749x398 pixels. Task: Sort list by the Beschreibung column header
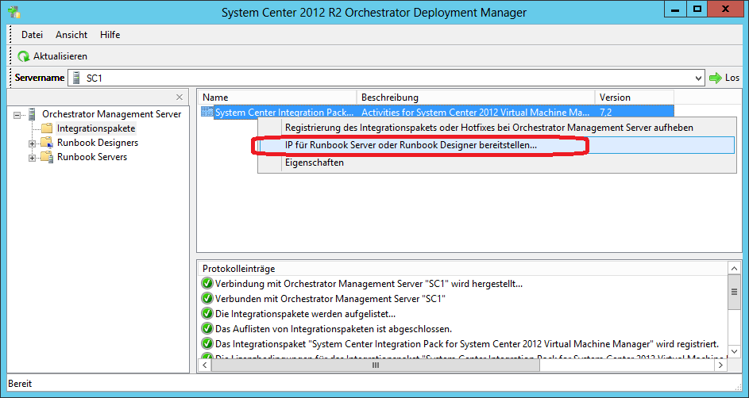(476, 98)
